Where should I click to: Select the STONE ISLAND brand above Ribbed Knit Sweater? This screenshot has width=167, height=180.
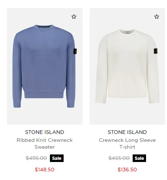click(44, 132)
